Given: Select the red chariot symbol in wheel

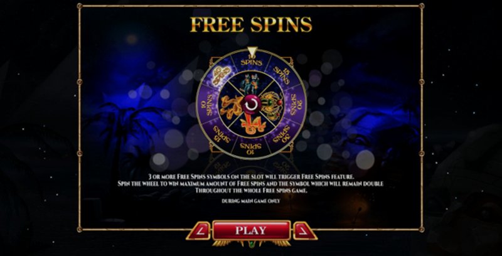Looking at the screenshot, I should tap(252, 125).
